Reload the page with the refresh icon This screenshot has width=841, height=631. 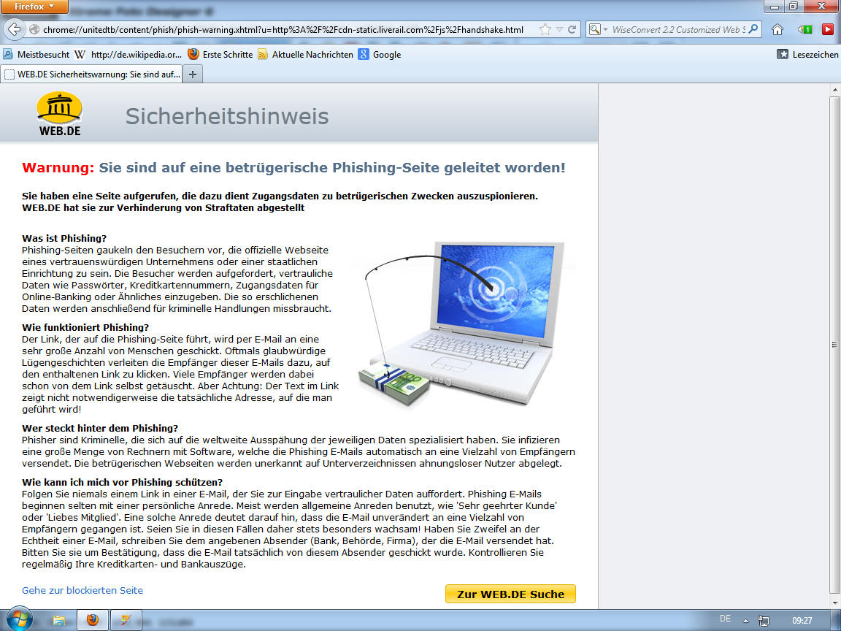click(572, 29)
